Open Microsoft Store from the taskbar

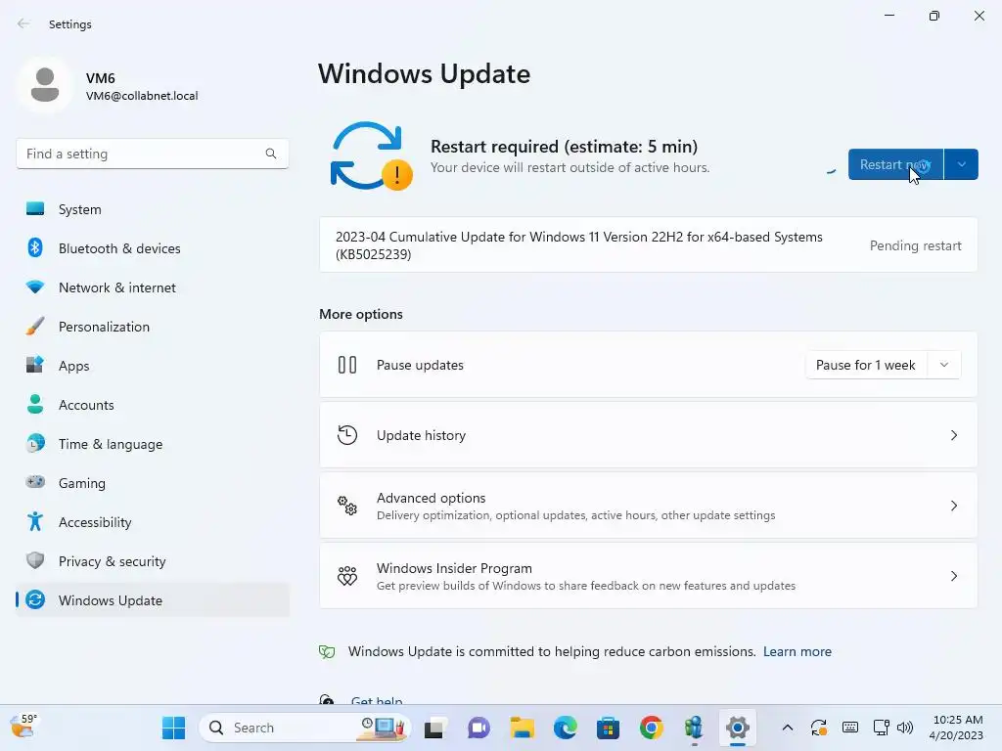point(608,728)
